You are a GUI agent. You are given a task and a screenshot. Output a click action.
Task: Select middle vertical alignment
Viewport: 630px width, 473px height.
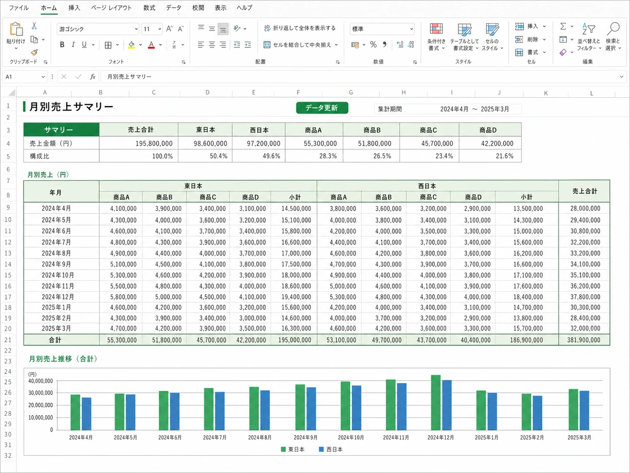click(212, 28)
